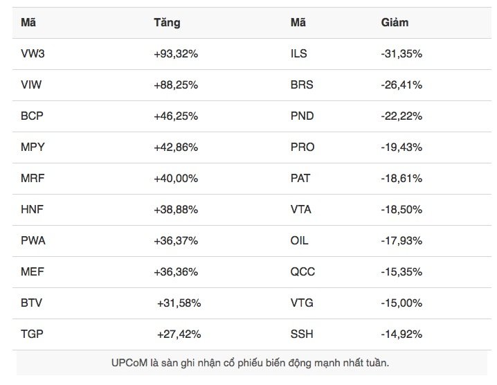Select the -31,35% loss value
The width and height of the screenshot is (497, 385).
click(401, 53)
